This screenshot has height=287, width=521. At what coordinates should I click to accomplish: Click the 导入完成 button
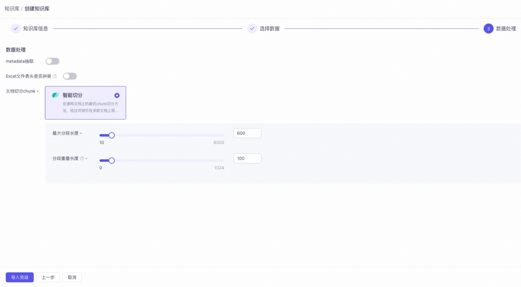pyautogui.click(x=20, y=277)
